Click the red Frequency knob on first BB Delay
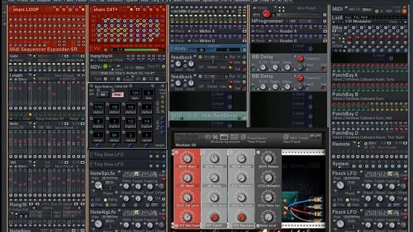This screenshot has width=413, height=232. [x=300, y=59]
